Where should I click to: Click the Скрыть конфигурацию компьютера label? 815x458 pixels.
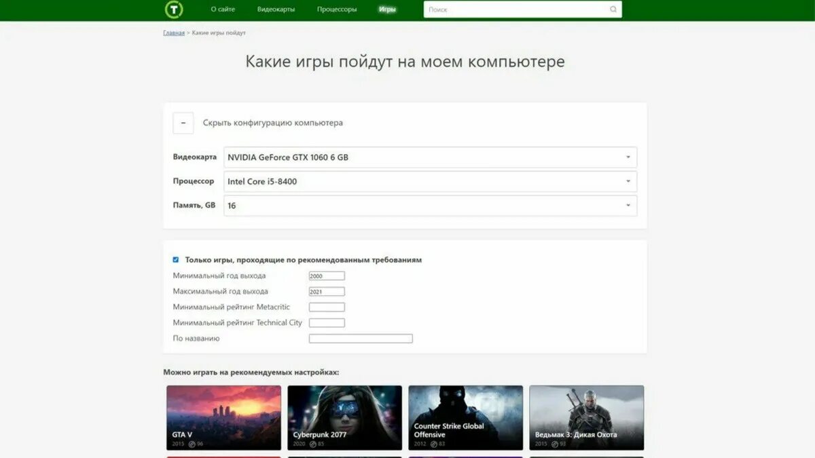click(273, 123)
